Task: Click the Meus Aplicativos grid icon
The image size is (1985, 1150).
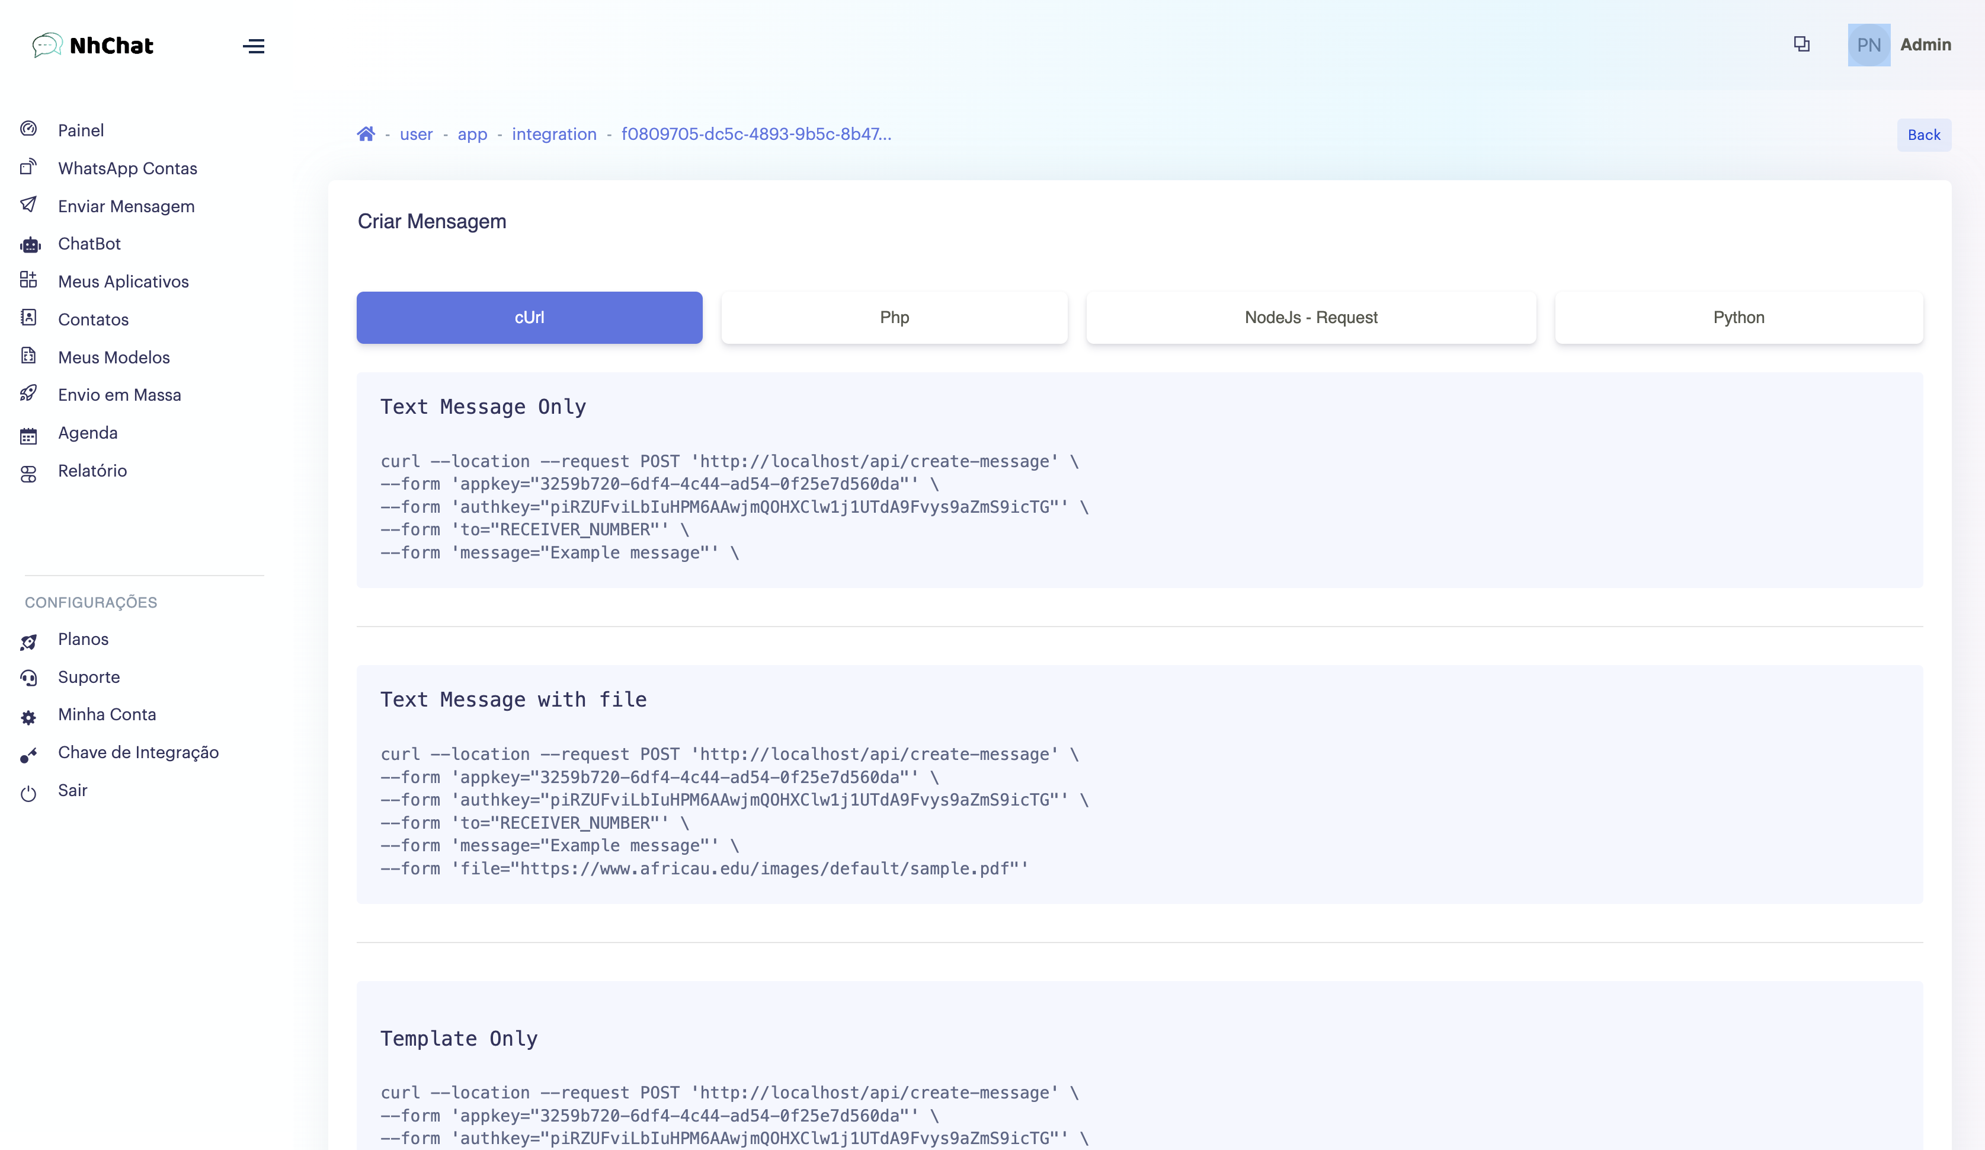Action: [28, 280]
